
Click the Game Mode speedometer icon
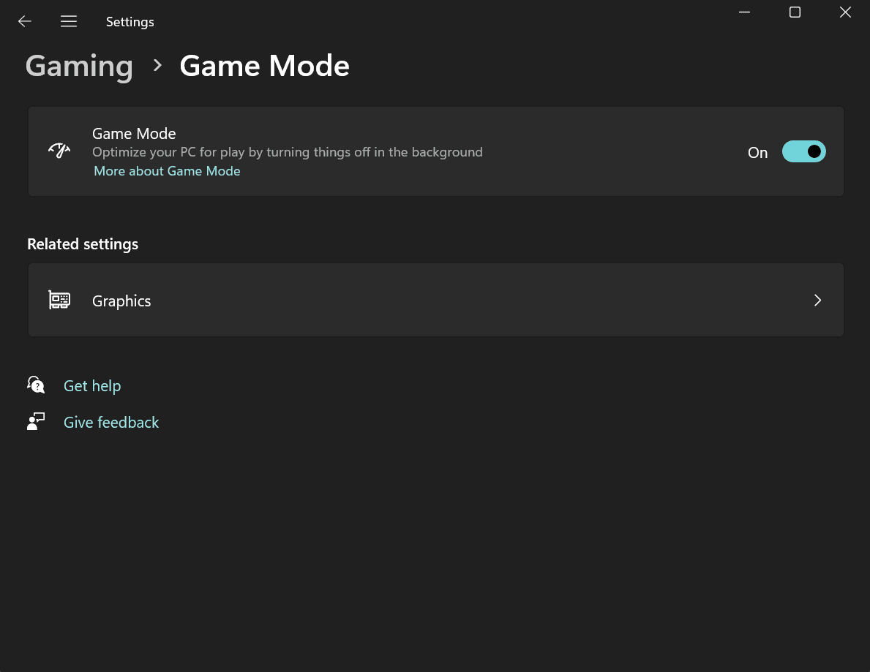[59, 149]
